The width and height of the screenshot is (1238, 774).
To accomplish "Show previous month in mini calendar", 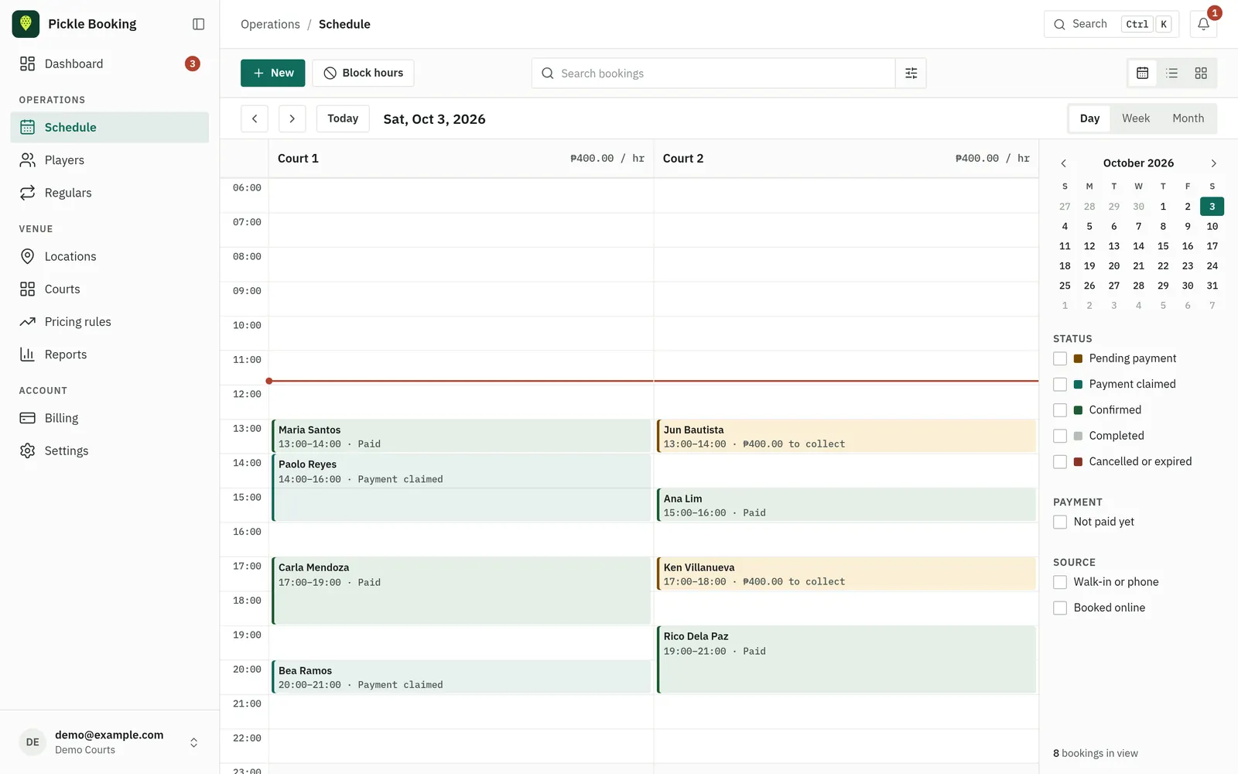I will coord(1064,163).
